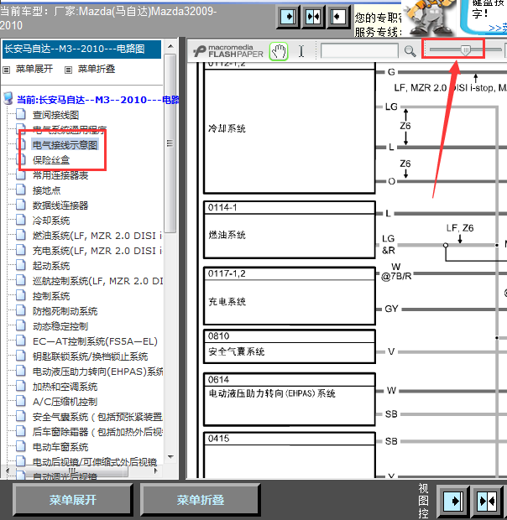Click the large 菜单折叠 button at bottom
Viewport: 507px width, 520px height.
tap(200, 500)
